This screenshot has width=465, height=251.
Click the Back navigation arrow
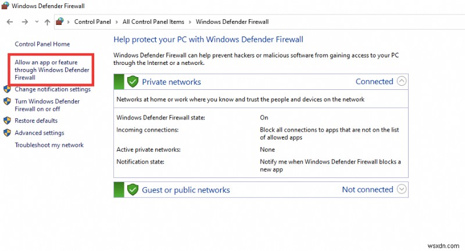click(9, 22)
